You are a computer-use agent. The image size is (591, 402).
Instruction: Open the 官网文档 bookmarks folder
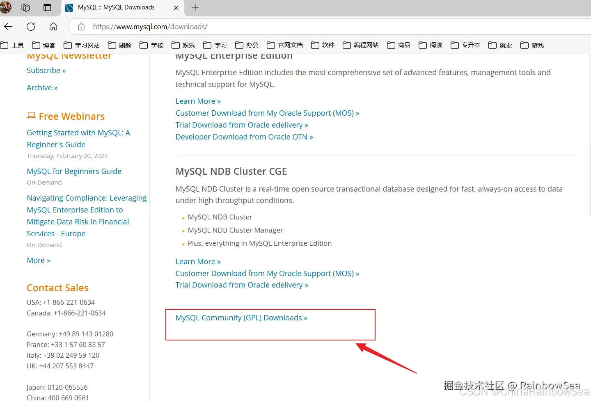point(285,45)
